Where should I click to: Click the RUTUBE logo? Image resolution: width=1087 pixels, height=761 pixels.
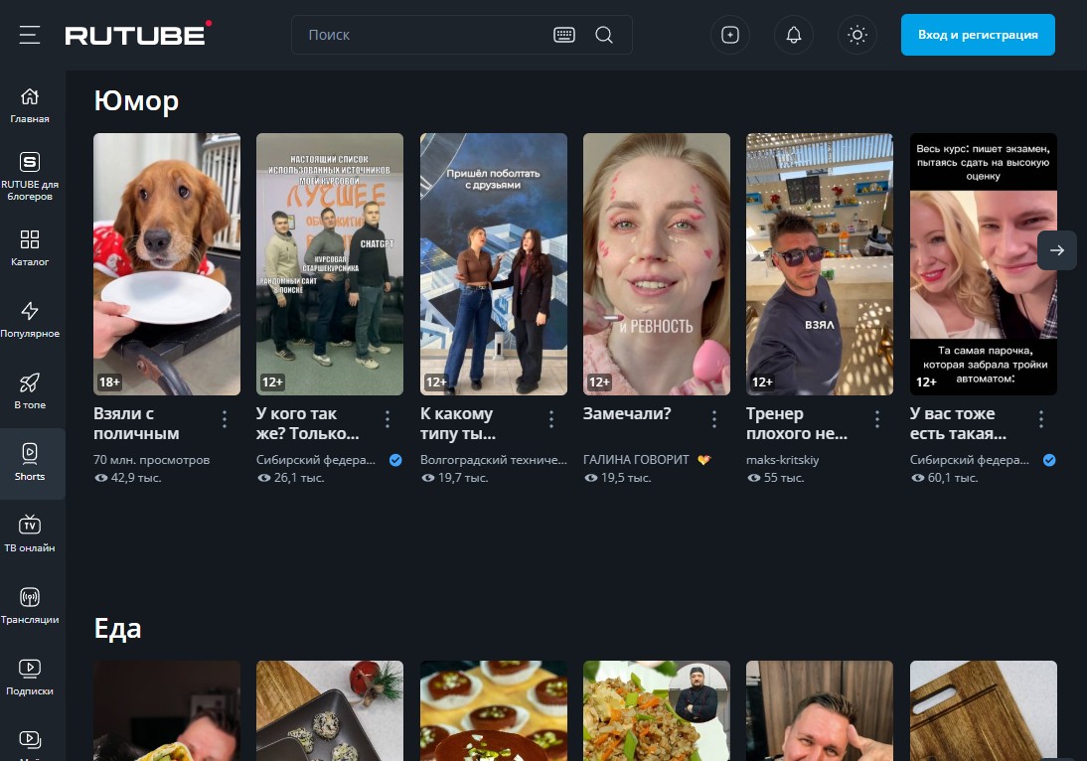138,35
